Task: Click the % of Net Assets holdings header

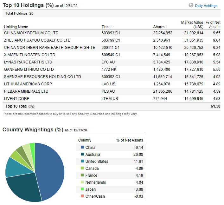Action: tap(213, 25)
